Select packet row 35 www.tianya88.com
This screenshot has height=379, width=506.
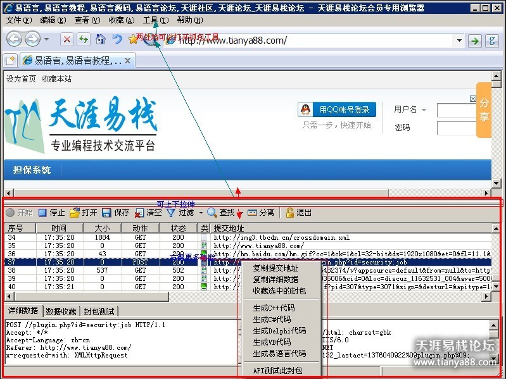pyautogui.click(x=248, y=245)
